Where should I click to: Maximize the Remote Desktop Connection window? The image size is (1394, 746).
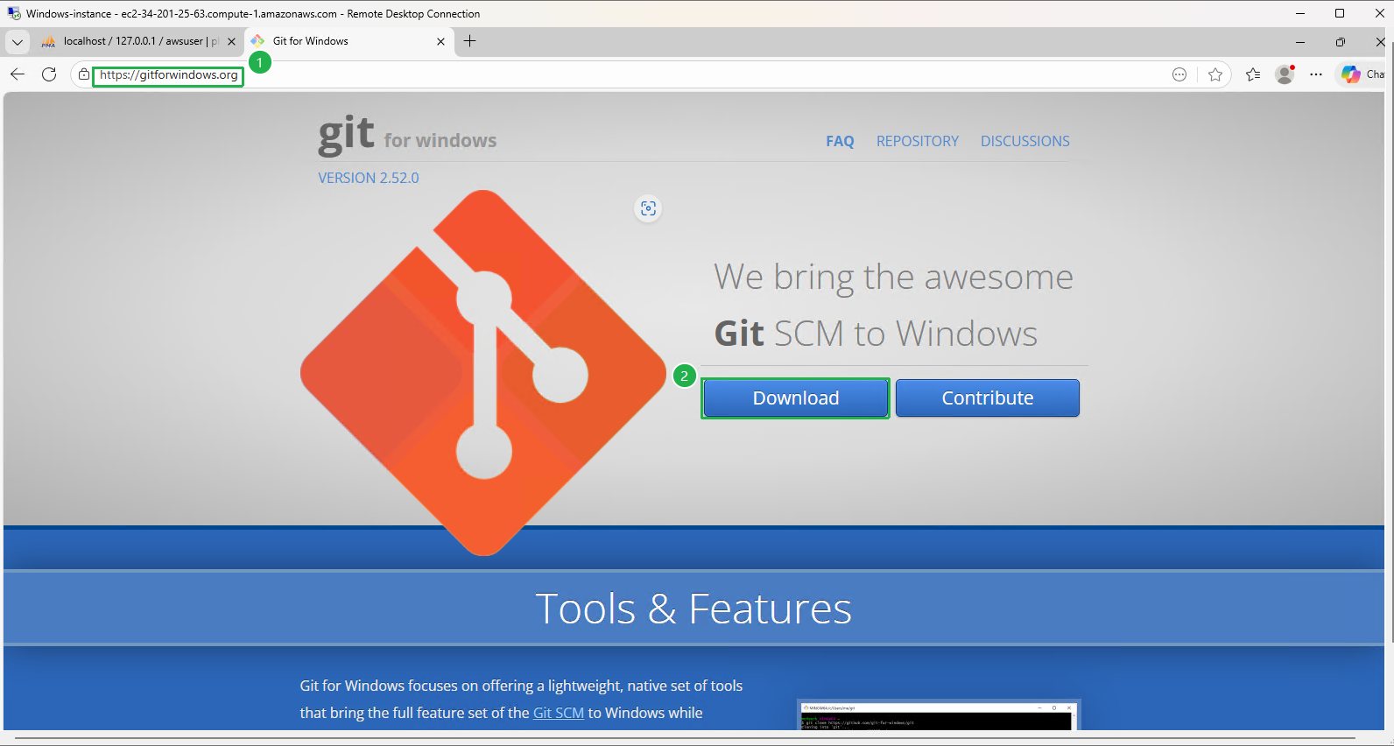[x=1340, y=13]
